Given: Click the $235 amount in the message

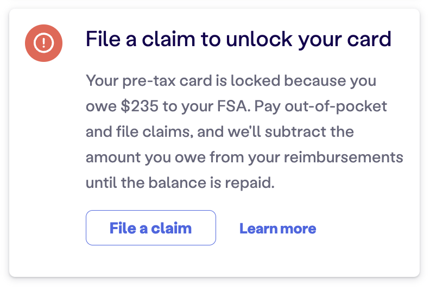Looking at the screenshot, I should coord(140,106).
